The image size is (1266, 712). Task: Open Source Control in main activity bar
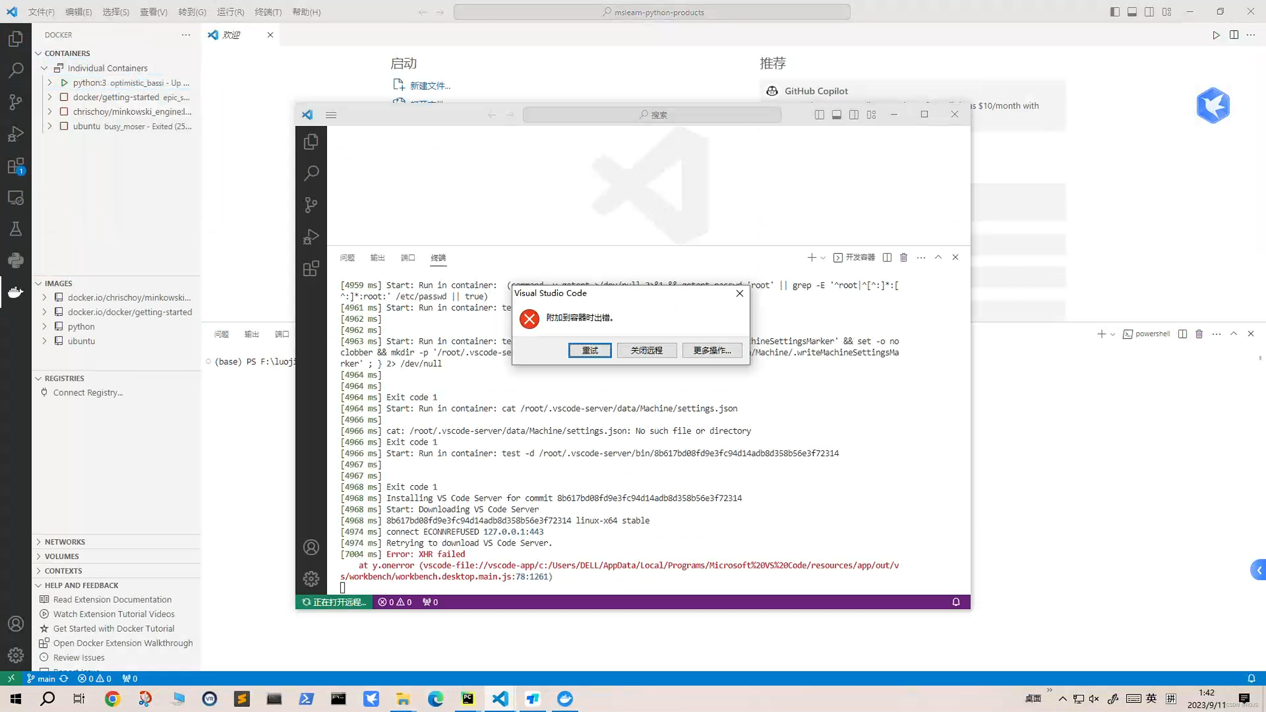pyautogui.click(x=15, y=102)
